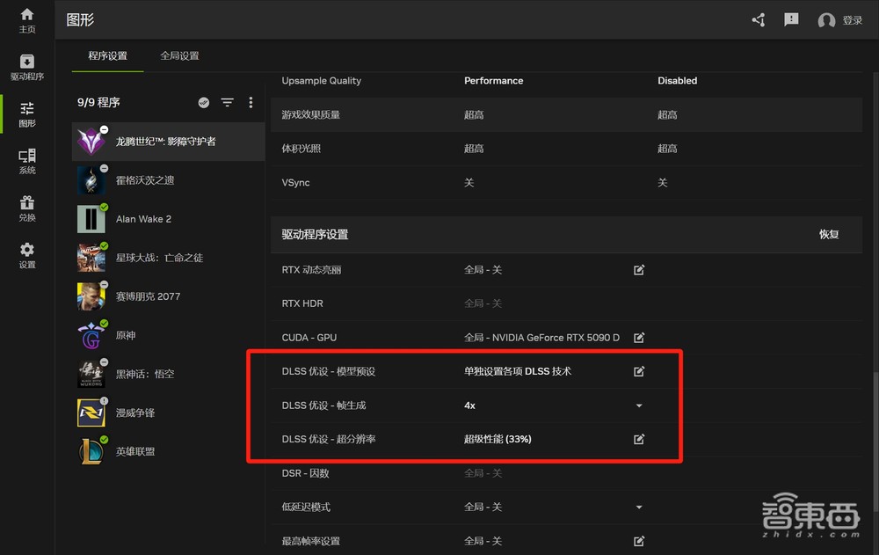Expand the 低延迟模式 dropdown
The width and height of the screenshot is (879, 555).
pos(639,508)
